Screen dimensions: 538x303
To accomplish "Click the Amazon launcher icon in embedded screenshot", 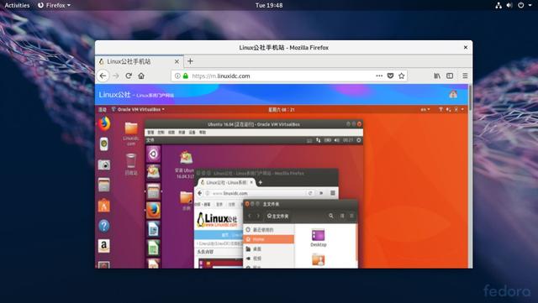I will click(x=104, y=246).
